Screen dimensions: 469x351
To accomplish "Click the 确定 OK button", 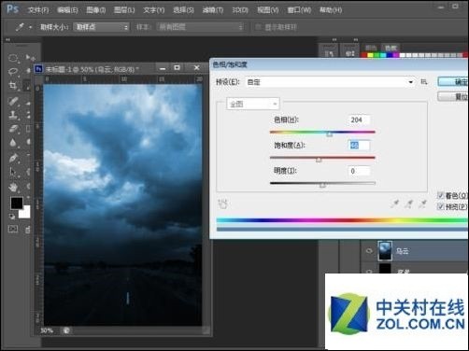I will click(453, 82).
